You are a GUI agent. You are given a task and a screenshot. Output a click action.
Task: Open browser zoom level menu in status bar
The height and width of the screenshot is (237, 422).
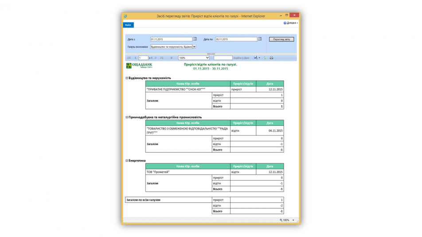click(293, 220)
